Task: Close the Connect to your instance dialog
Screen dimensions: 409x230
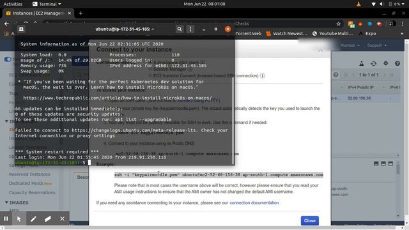Action: coord(309,220)
